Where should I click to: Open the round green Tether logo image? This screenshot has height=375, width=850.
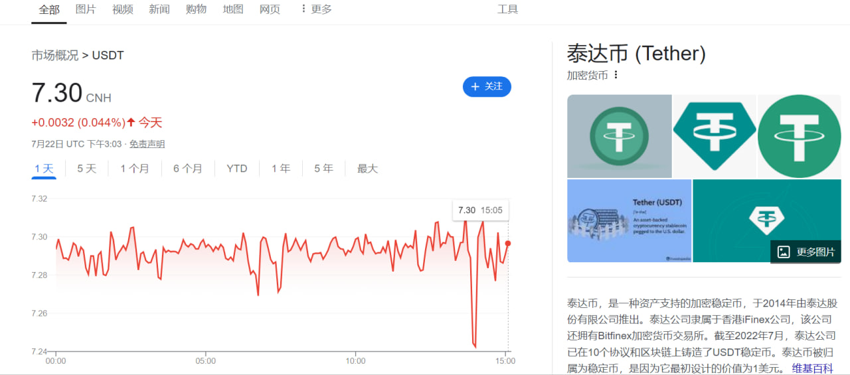800,136
